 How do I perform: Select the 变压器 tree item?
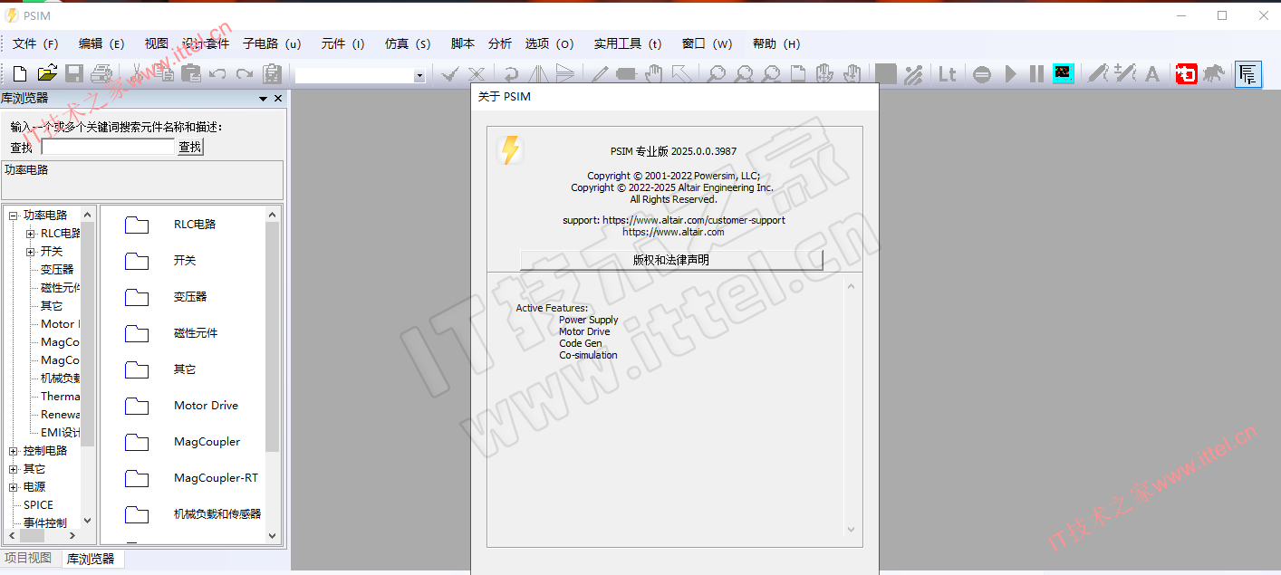57,270
